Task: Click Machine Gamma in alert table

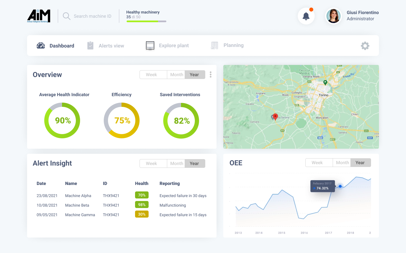Action: click(80, 215)
